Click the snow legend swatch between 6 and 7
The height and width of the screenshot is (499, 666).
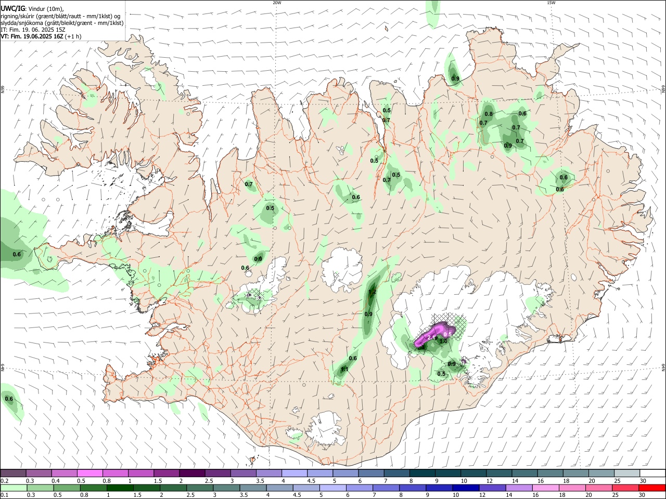click(x=372, y=473)
